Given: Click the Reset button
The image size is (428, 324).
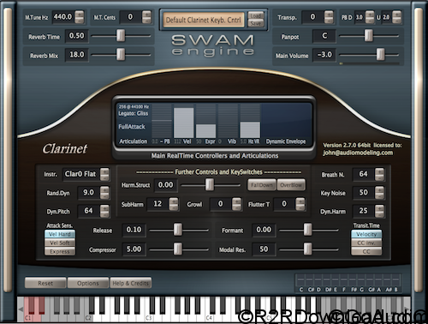Looking at the screenshot, I should point(45,283).
